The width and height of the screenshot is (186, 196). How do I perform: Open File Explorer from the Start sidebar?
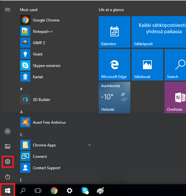[x=8, y=146]
